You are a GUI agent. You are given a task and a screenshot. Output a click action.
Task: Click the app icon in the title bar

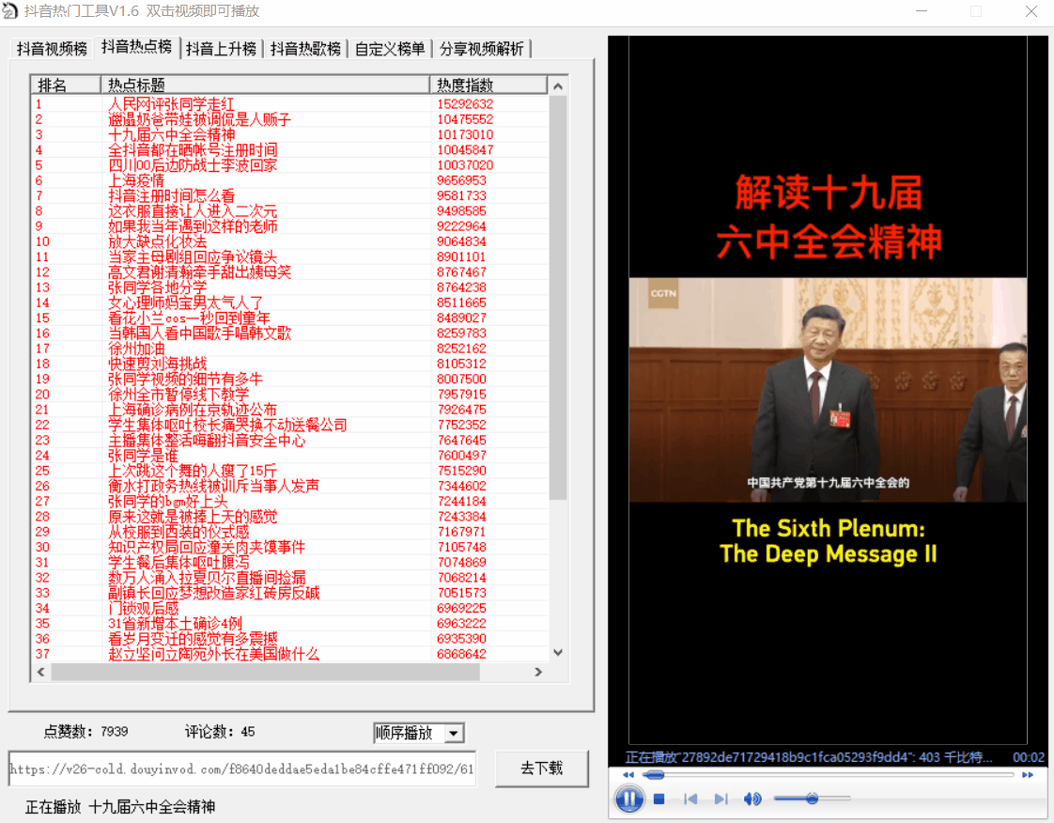point(10,11)
